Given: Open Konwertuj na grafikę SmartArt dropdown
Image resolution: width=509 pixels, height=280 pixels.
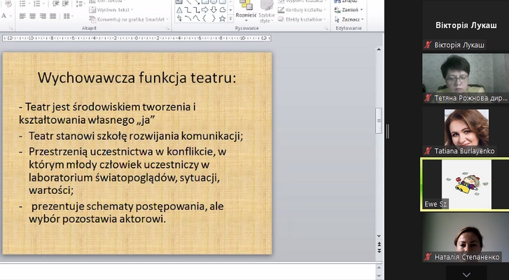Looking at the screenshot, I should (129, 19).
